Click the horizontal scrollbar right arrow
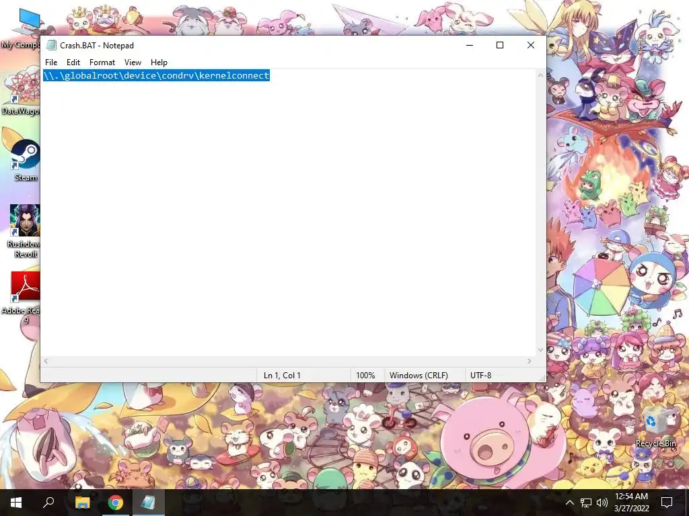 click(x=529, y=361)
